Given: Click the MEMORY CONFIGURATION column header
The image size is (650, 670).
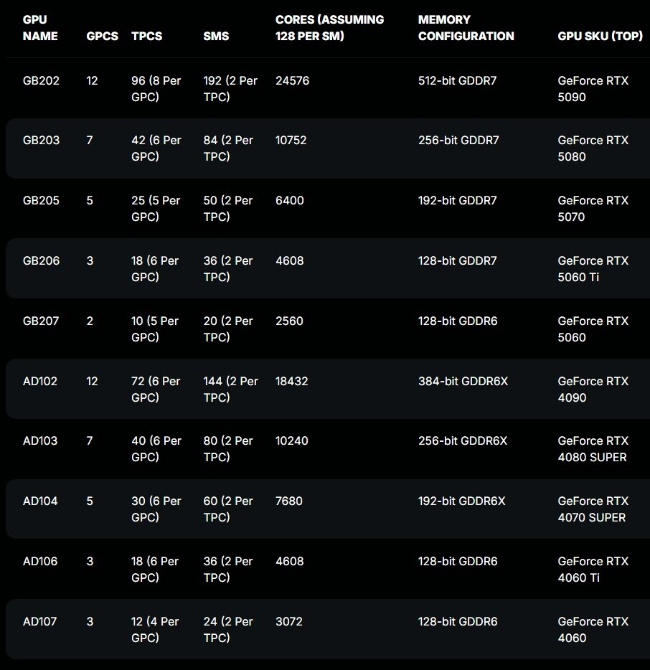Looking at the screenshot, I should [x=466, y=28].
